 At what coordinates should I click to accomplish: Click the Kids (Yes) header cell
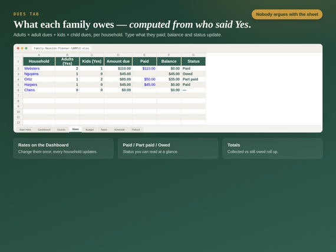click(x=92, y=61)
